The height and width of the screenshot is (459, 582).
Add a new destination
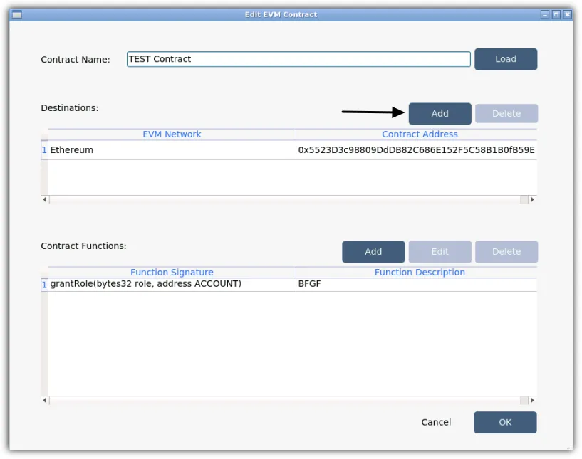(440, 113)
